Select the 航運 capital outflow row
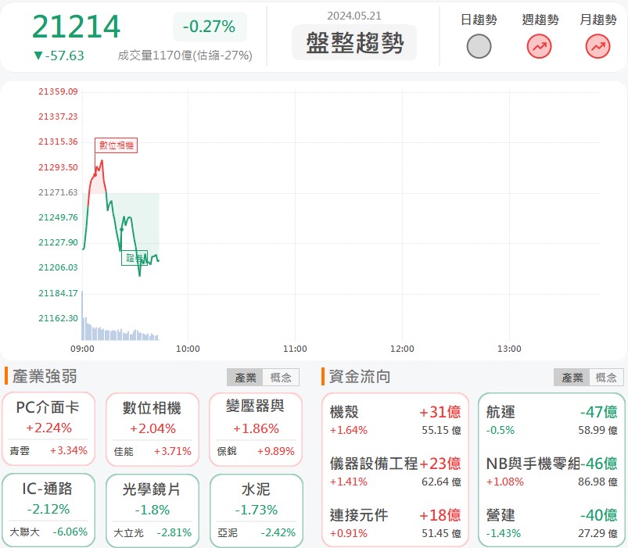 [x=551, y=420]
